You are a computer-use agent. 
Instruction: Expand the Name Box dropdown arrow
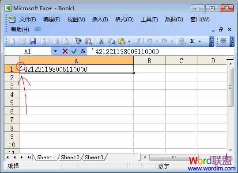[x=55, y=51]
